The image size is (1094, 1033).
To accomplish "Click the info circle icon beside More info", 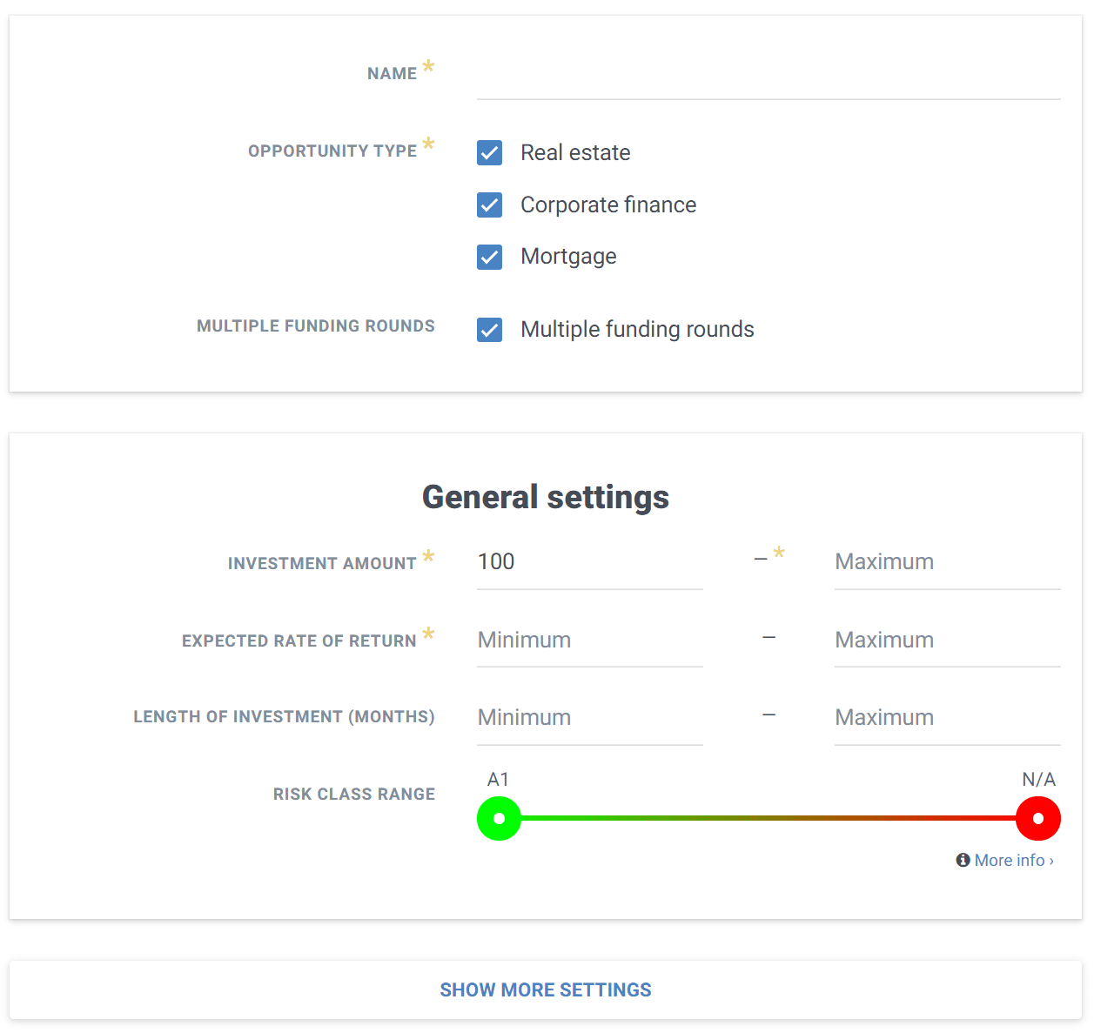I will coord(963,860).
